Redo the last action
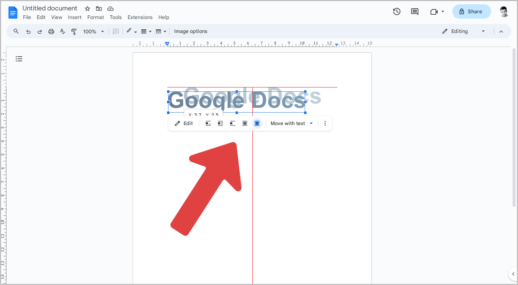 40,32
